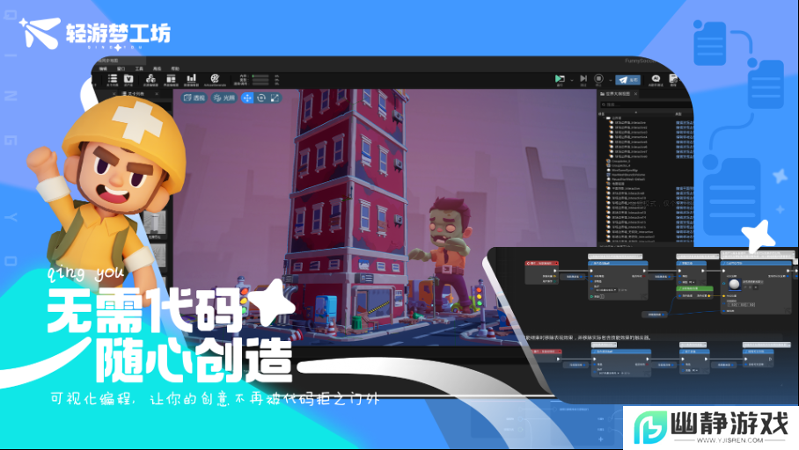
Task: Toggle the Perspective (透视) viewport mode button
Action: coord(194,98)
